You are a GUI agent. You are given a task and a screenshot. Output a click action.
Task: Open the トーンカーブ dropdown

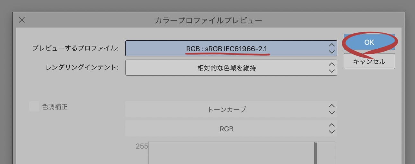click(231, 110)
